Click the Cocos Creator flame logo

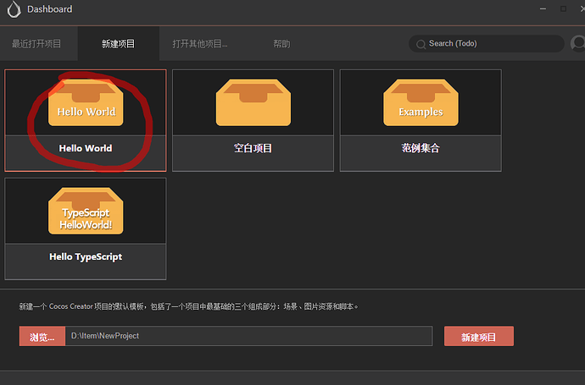(14, 9)
